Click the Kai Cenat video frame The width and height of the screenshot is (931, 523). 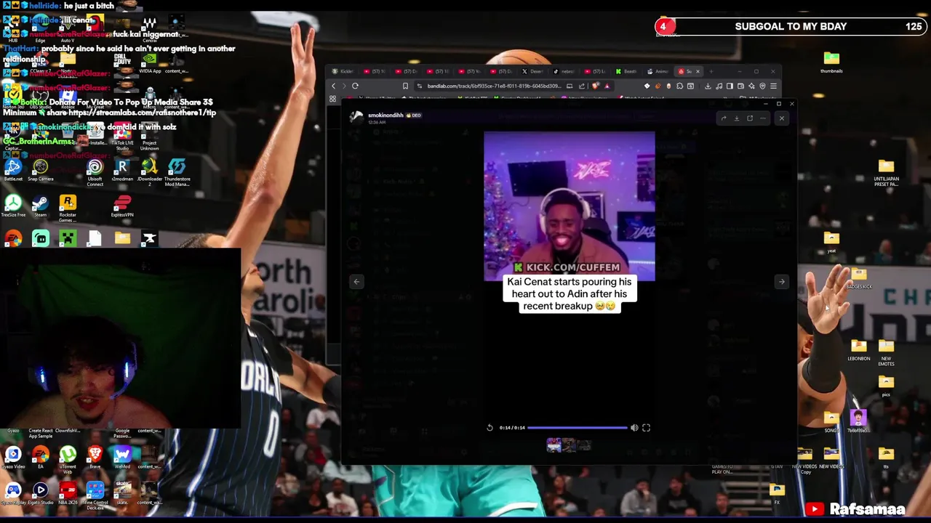[x=569, y=206]
